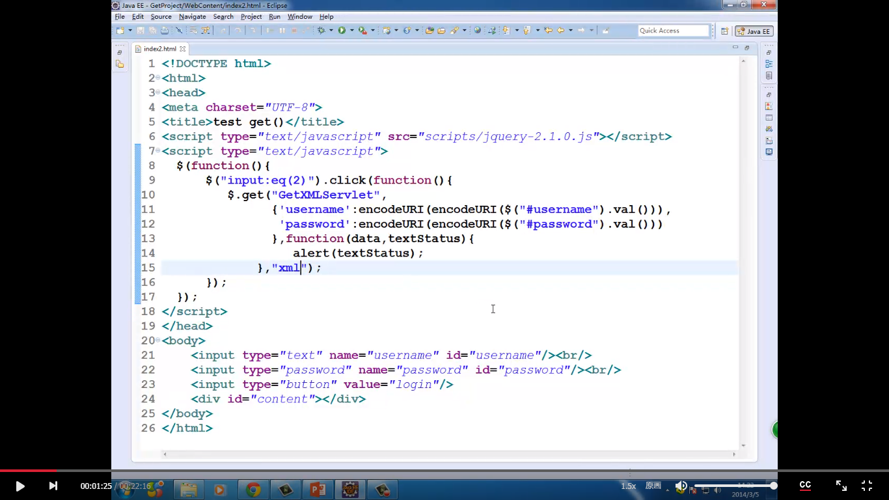This screenshot has height=500, width=889.
Task: Collapse the body tag fold on line 20
Action: tap(158, 340)
